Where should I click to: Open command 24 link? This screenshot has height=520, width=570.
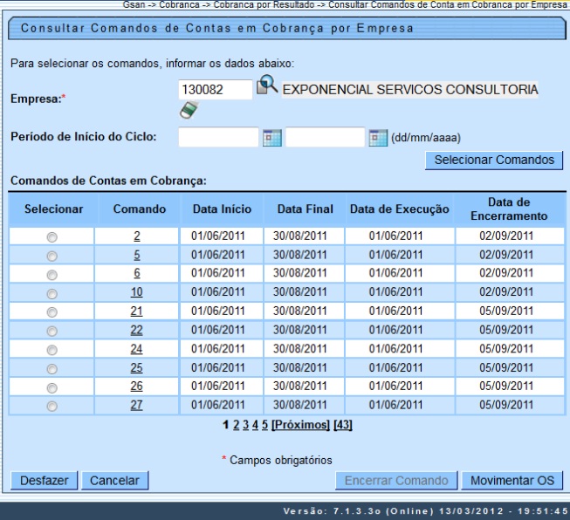(x=137, y=349)
